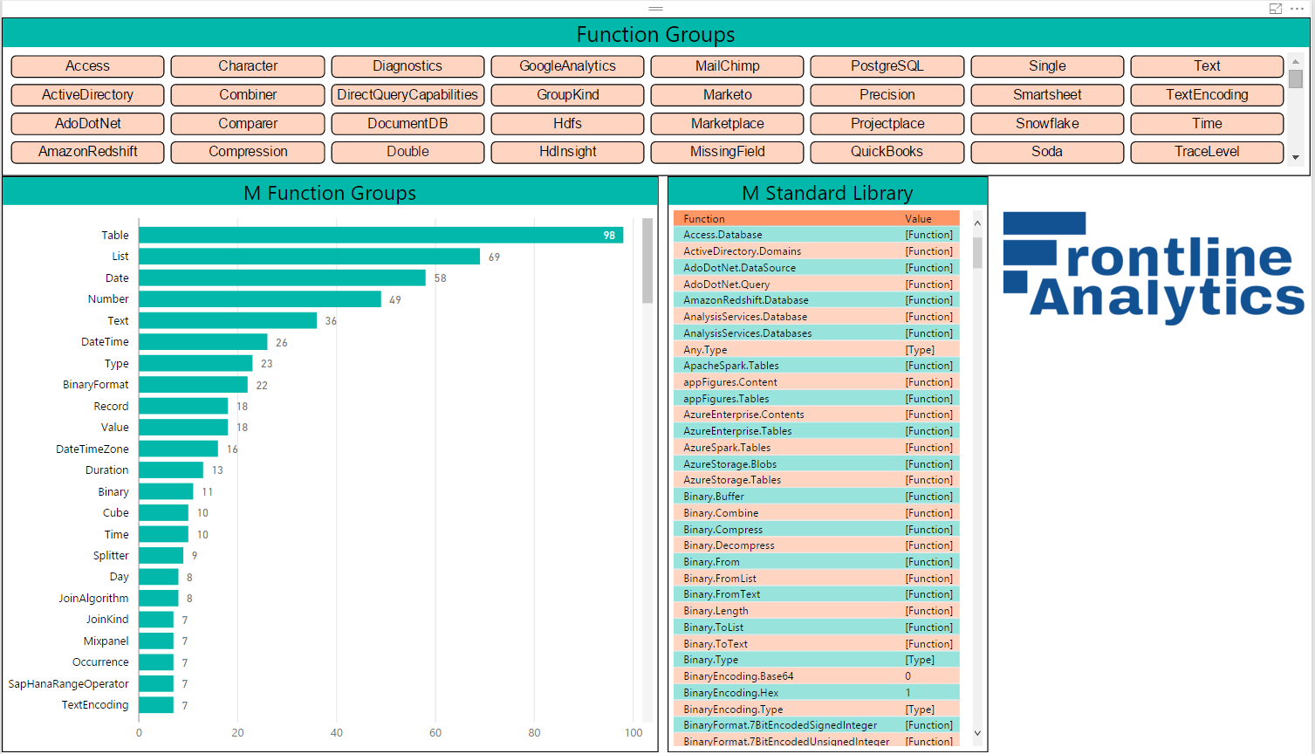
Task: Toggle the Snowflake slicer option
Action: click(x=1046, y=124)
